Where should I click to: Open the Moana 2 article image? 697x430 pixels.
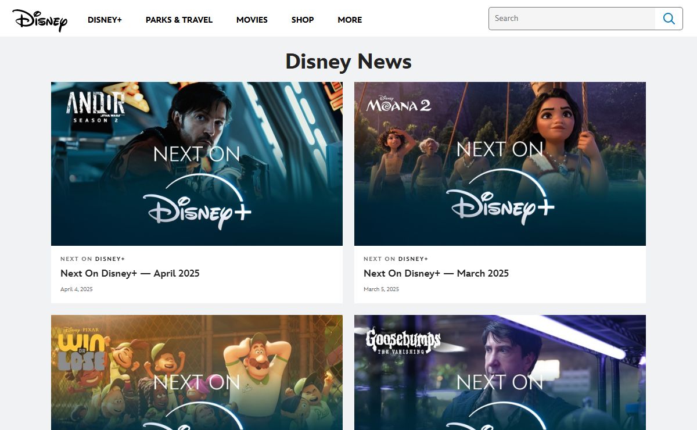(500, 164)
